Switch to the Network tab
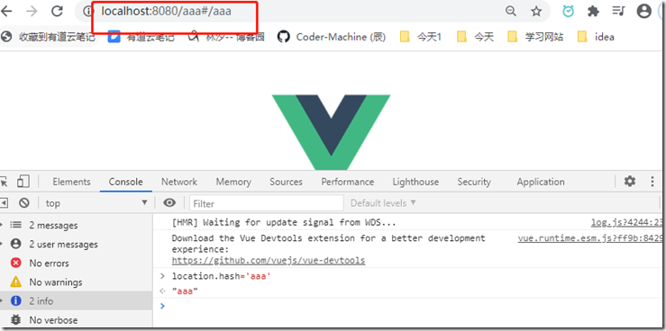 pos(179,182)
